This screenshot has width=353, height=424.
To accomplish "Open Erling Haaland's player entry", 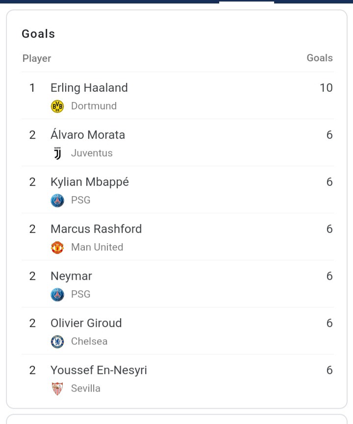I will tap(177, 96).
